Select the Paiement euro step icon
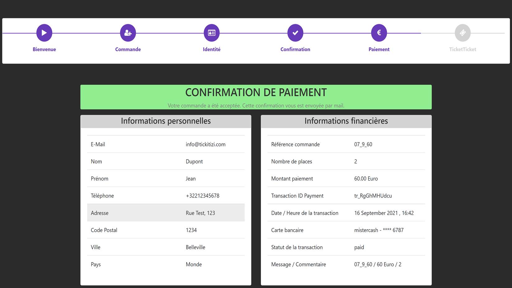The width and height of the screenshot is (512, 288). (379, 33)
